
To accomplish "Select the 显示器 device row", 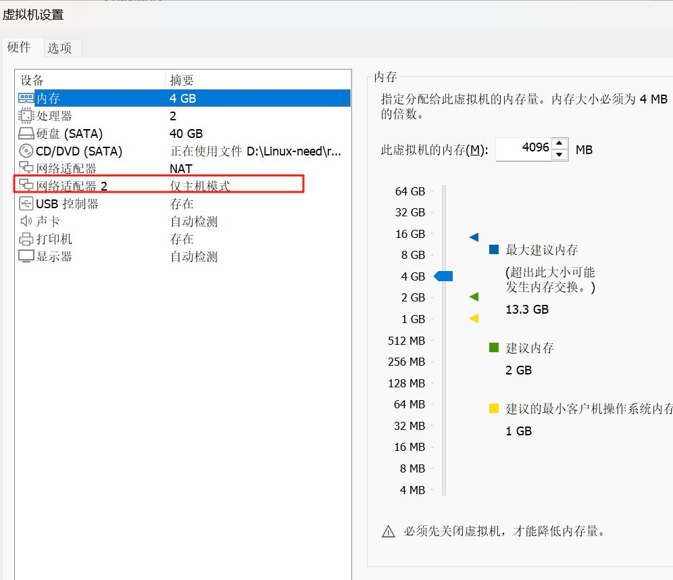I will coord(184,256).
